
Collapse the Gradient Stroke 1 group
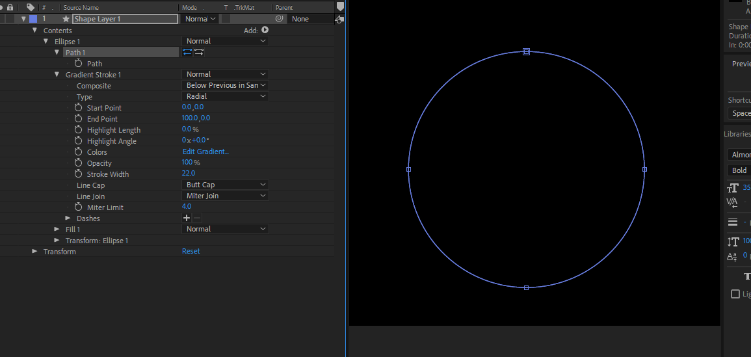(57, 74)
